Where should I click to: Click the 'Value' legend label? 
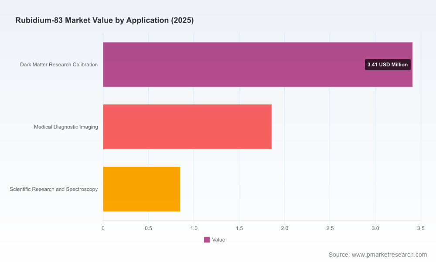[x=218, y=240]
